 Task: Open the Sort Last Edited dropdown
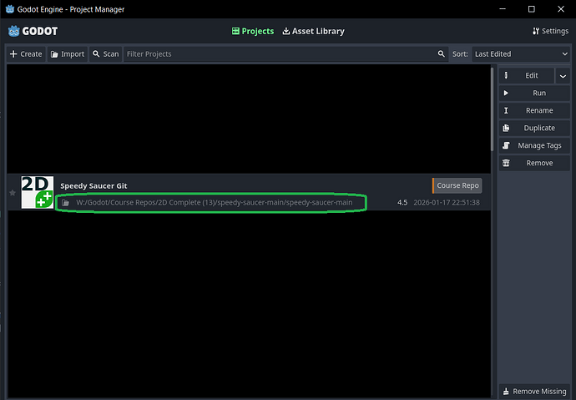[521, 54]
